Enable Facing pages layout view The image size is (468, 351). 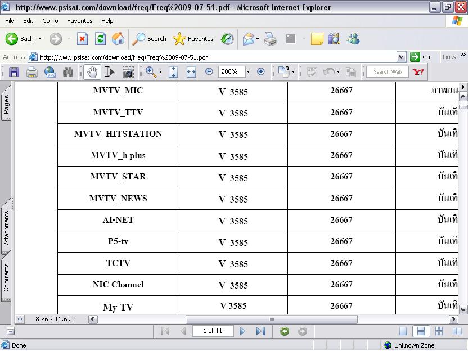457,331
